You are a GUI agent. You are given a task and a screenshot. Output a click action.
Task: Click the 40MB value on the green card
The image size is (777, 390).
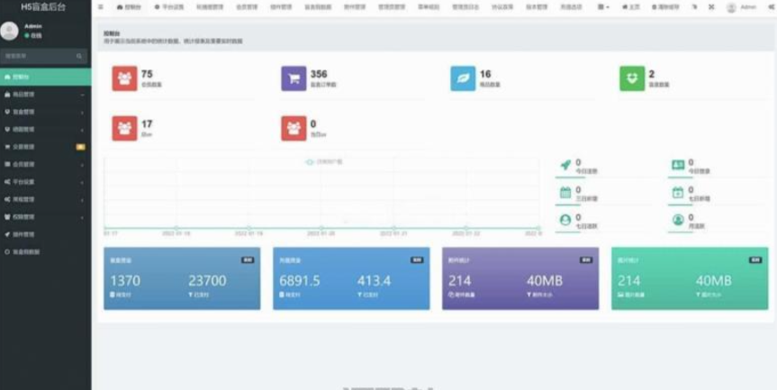coord(714,281)
